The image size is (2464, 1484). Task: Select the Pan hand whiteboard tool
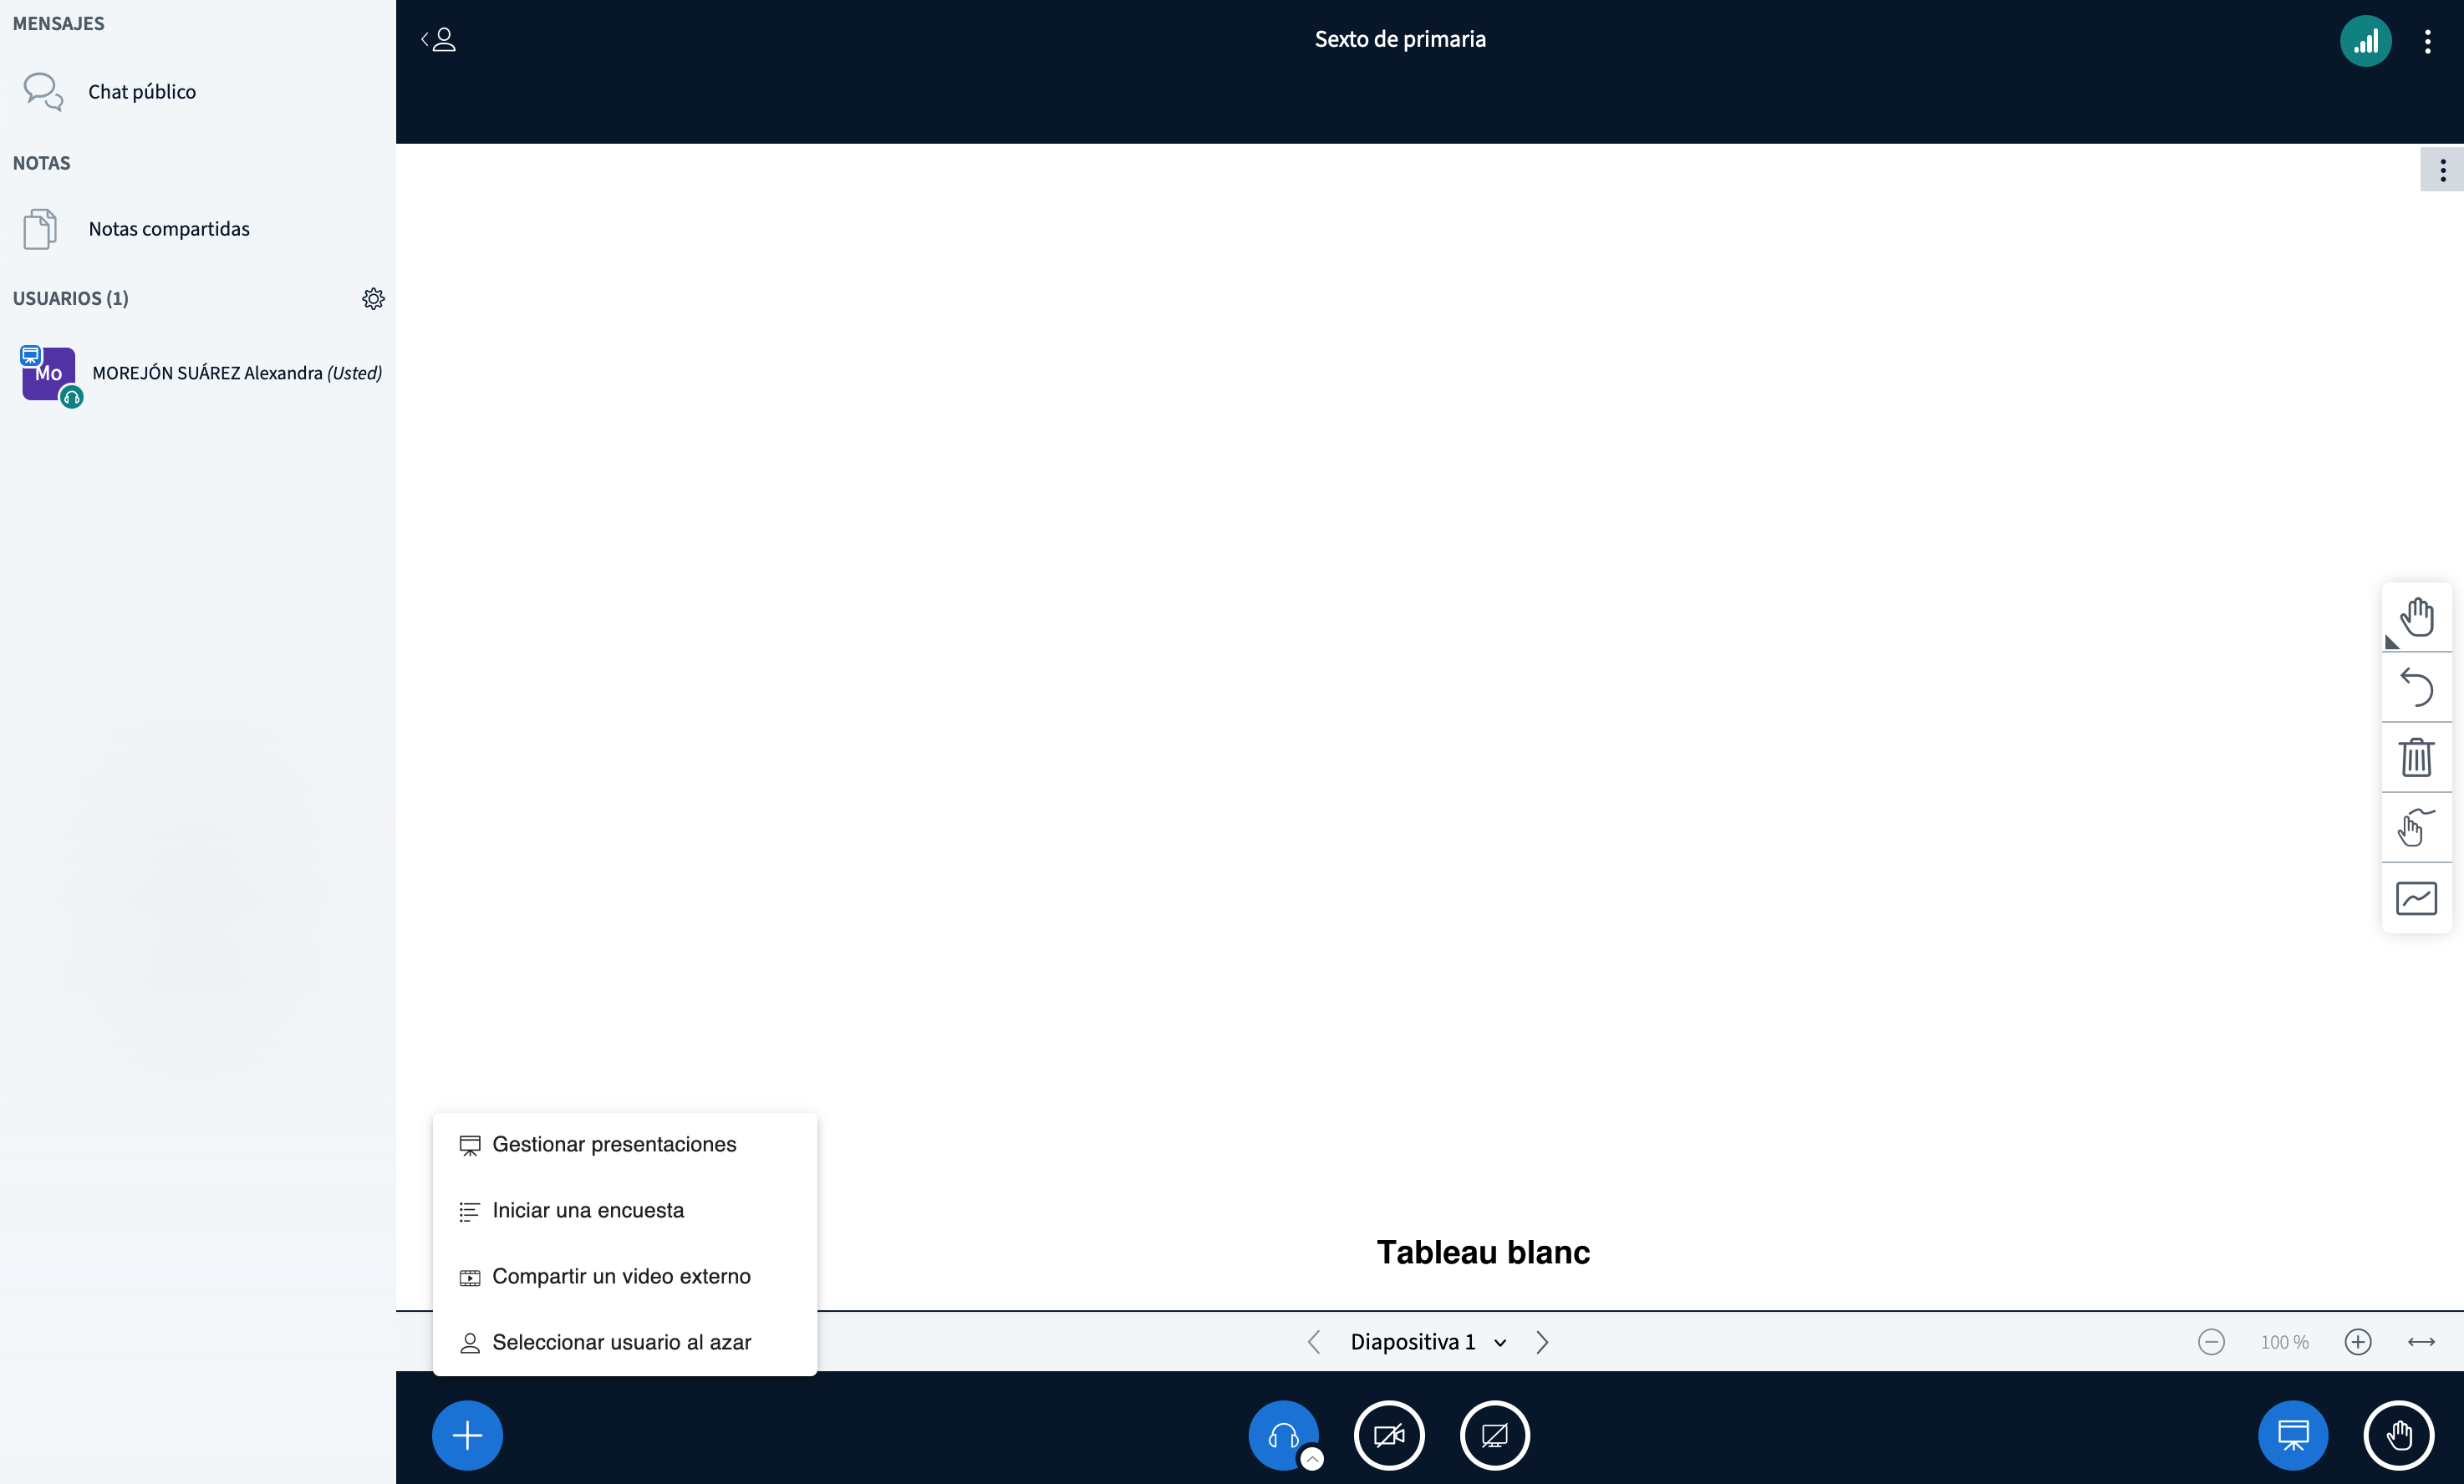[2416, 617]
